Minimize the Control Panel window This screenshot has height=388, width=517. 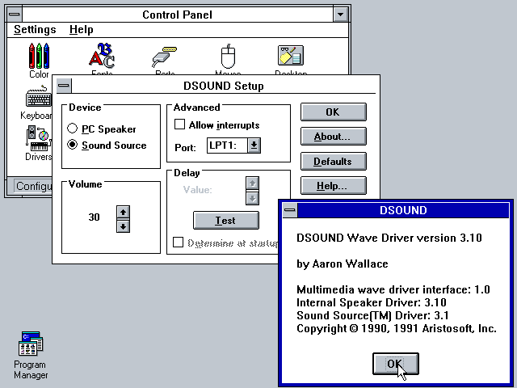click(x=341, y=15)
